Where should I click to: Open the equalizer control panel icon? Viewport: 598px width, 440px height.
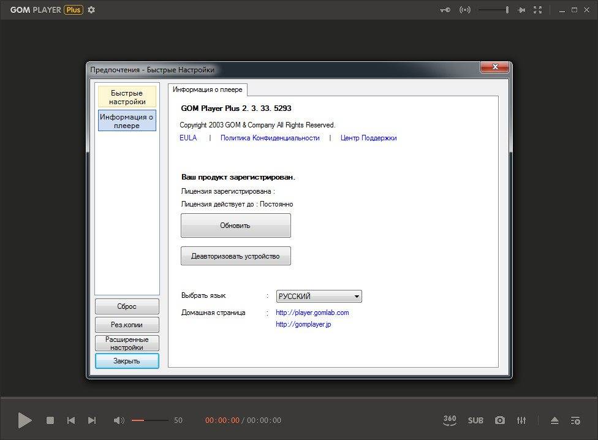point(521,420)
